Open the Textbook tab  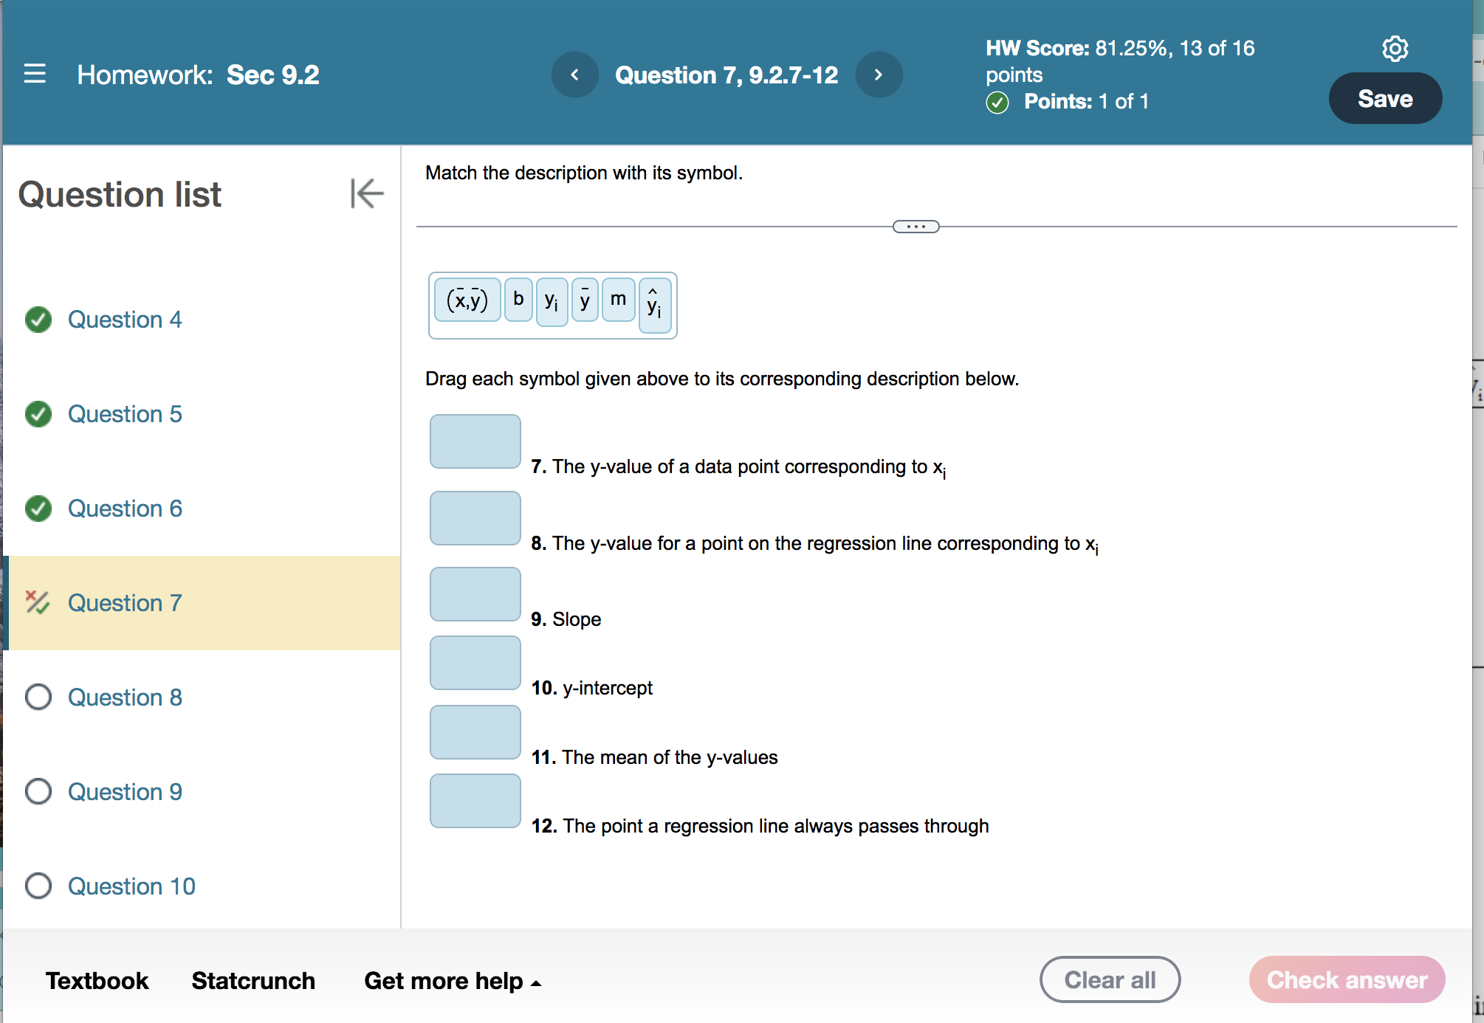[97, 980]
